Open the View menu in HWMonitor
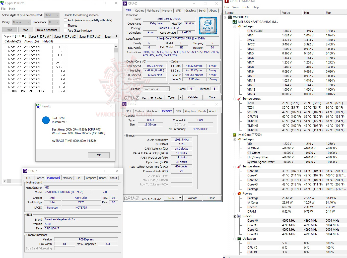Screen dimensions: 347x258 (x=235, y=7)
